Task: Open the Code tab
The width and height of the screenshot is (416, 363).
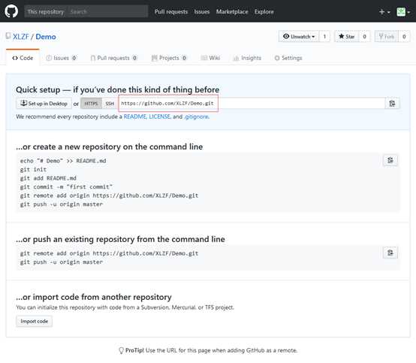Action: tap(23, 58)
